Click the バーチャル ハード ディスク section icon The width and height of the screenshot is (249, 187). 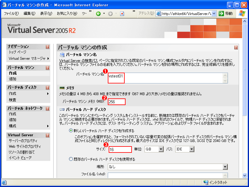click(x=62, y=110)
